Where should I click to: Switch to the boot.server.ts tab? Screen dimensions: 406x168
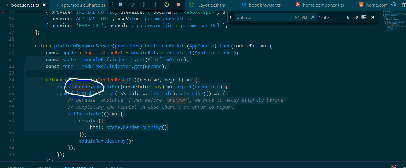(25, 5)
